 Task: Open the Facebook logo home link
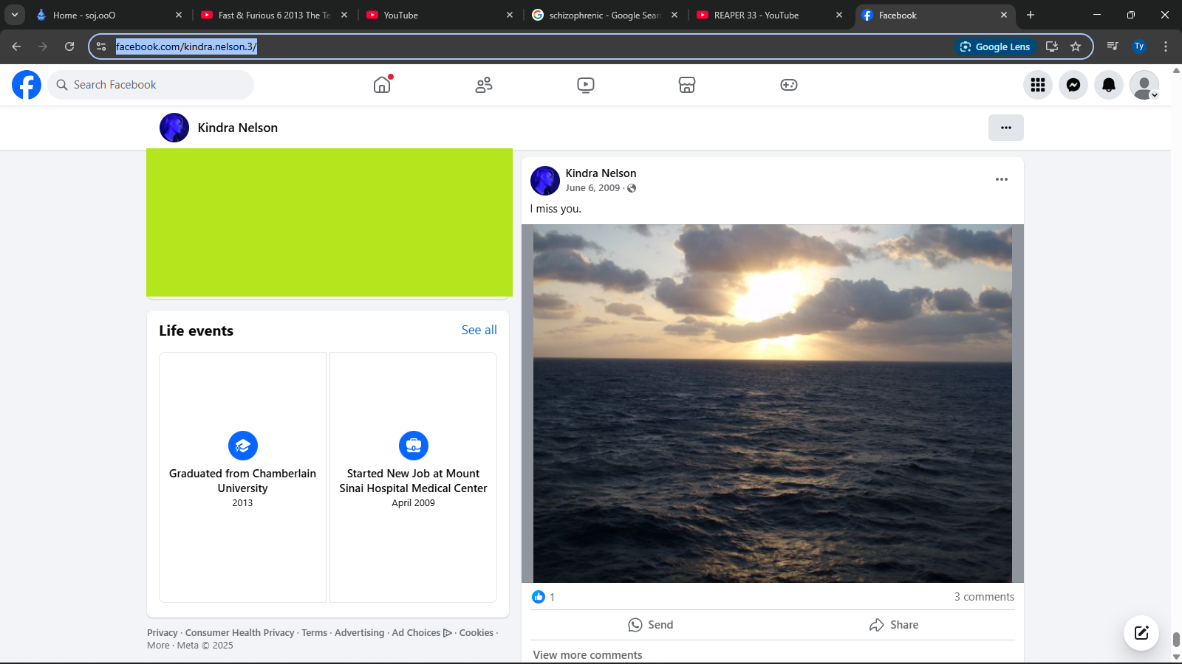27,85
